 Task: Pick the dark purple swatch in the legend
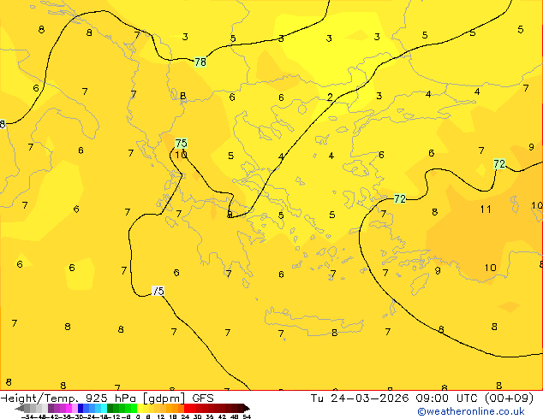pyautogui.click(x=51, y=408)
